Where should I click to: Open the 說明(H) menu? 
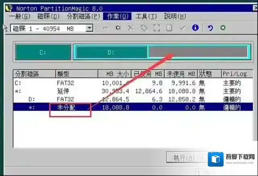point(175,16)
